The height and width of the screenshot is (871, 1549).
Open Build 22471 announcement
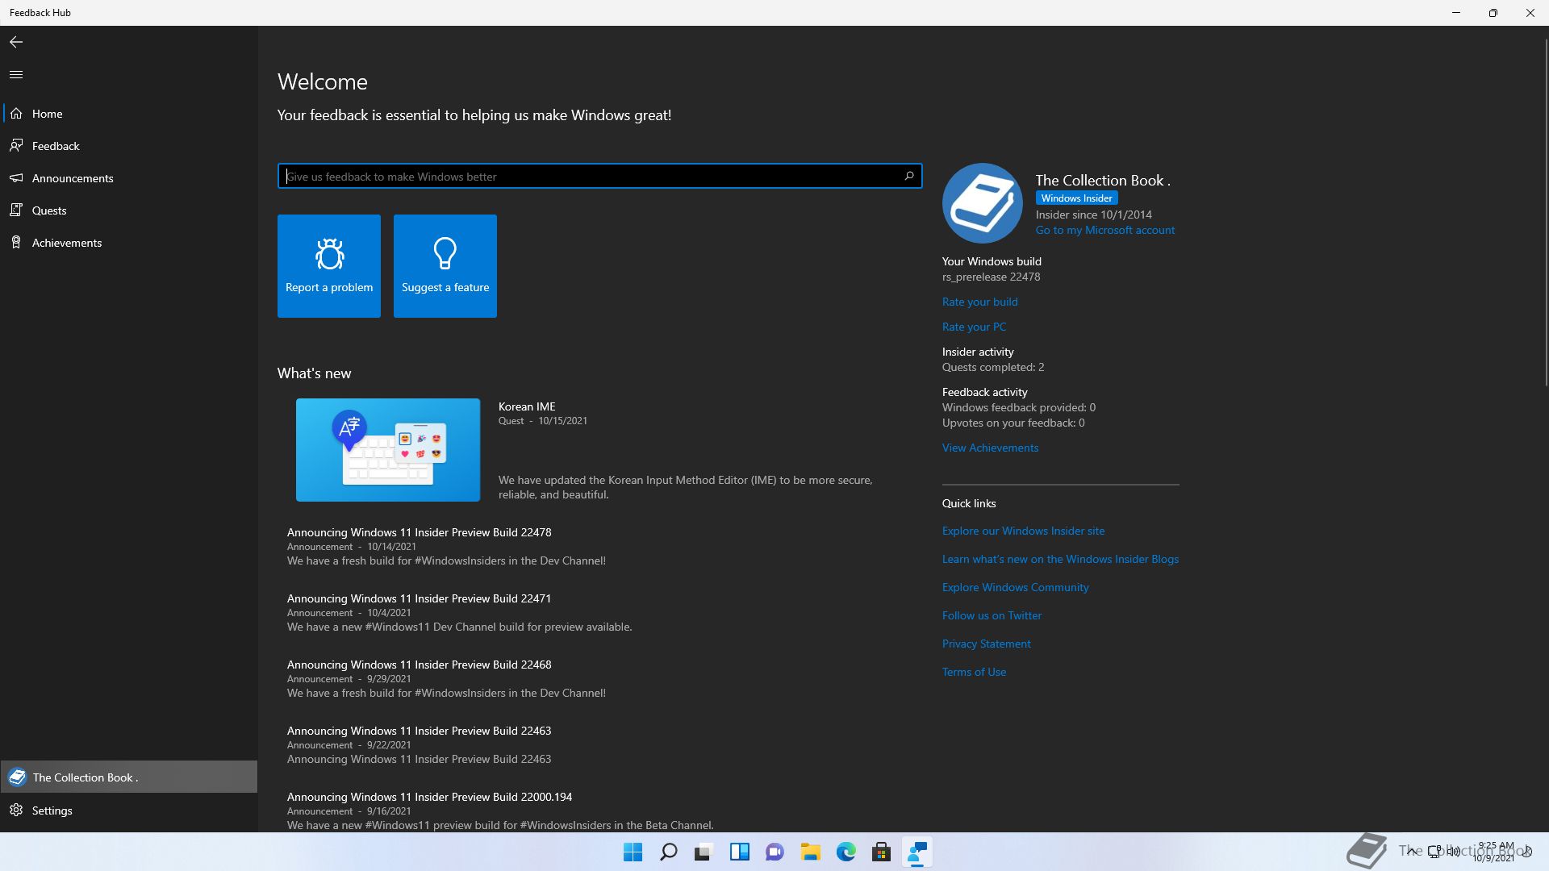[419, 598]
